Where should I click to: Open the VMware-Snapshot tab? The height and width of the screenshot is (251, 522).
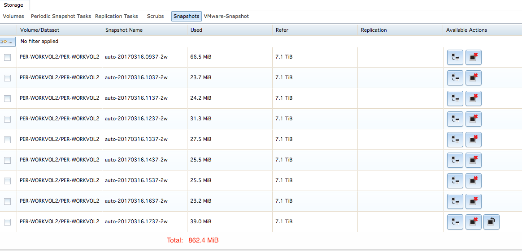click(x=226, y=16)
